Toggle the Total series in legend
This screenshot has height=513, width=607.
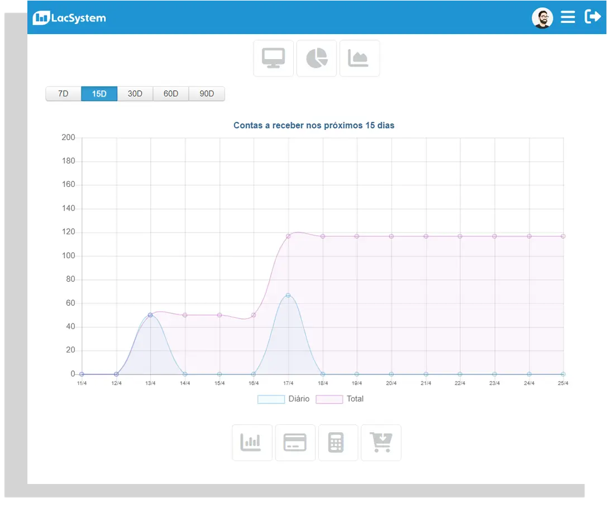(340, 399)
